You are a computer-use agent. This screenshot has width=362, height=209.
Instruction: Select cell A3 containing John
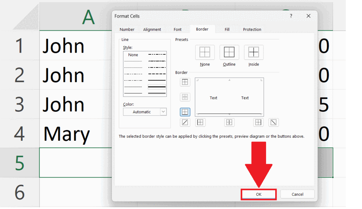[76, 104]
